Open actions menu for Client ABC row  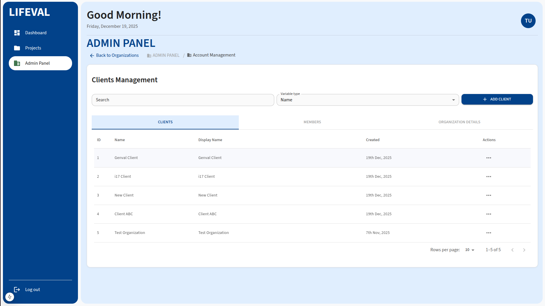pos(488,214)
